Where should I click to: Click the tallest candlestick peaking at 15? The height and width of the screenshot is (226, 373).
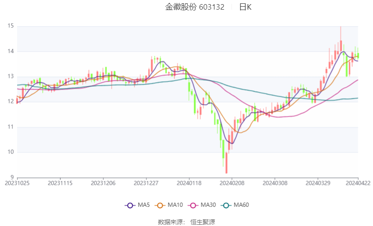click(341, 39)
